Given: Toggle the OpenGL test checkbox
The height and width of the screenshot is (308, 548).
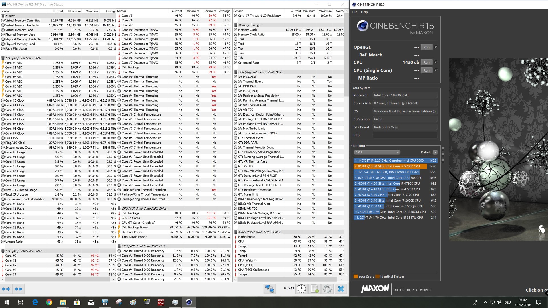Looking at the screenshot, I should [436, 47].
